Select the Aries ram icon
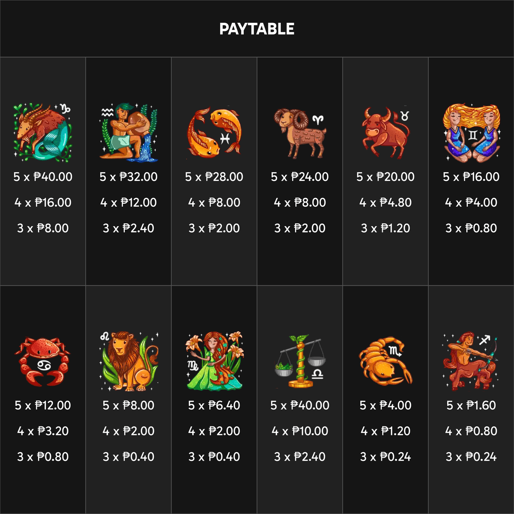Image resolution: width=514 pixels, height=514 pixels. pos(300,133)
